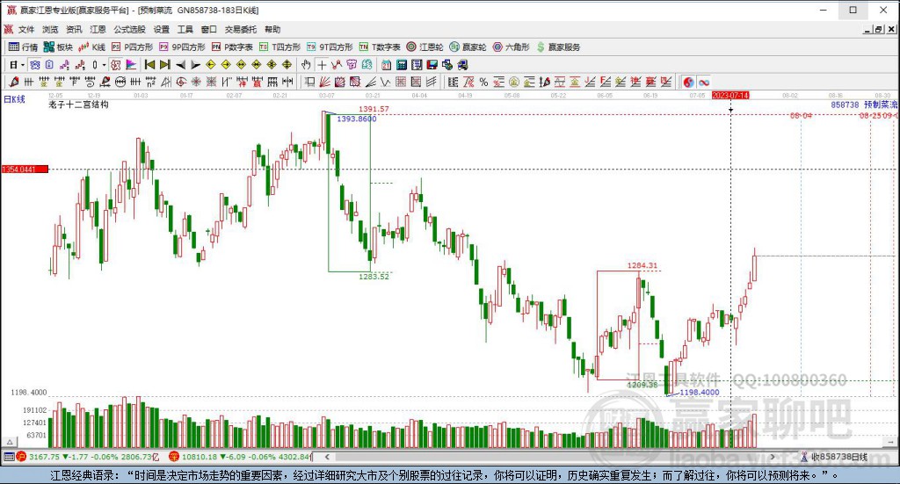Switch to the K线 candlestick chart
Viewport: 900px width, 484px height.
[x=91, y=47]
